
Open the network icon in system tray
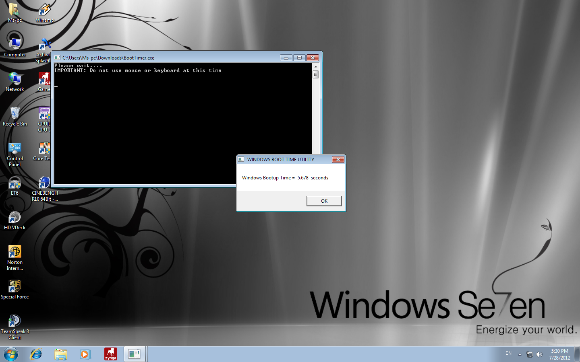[530, 354]
